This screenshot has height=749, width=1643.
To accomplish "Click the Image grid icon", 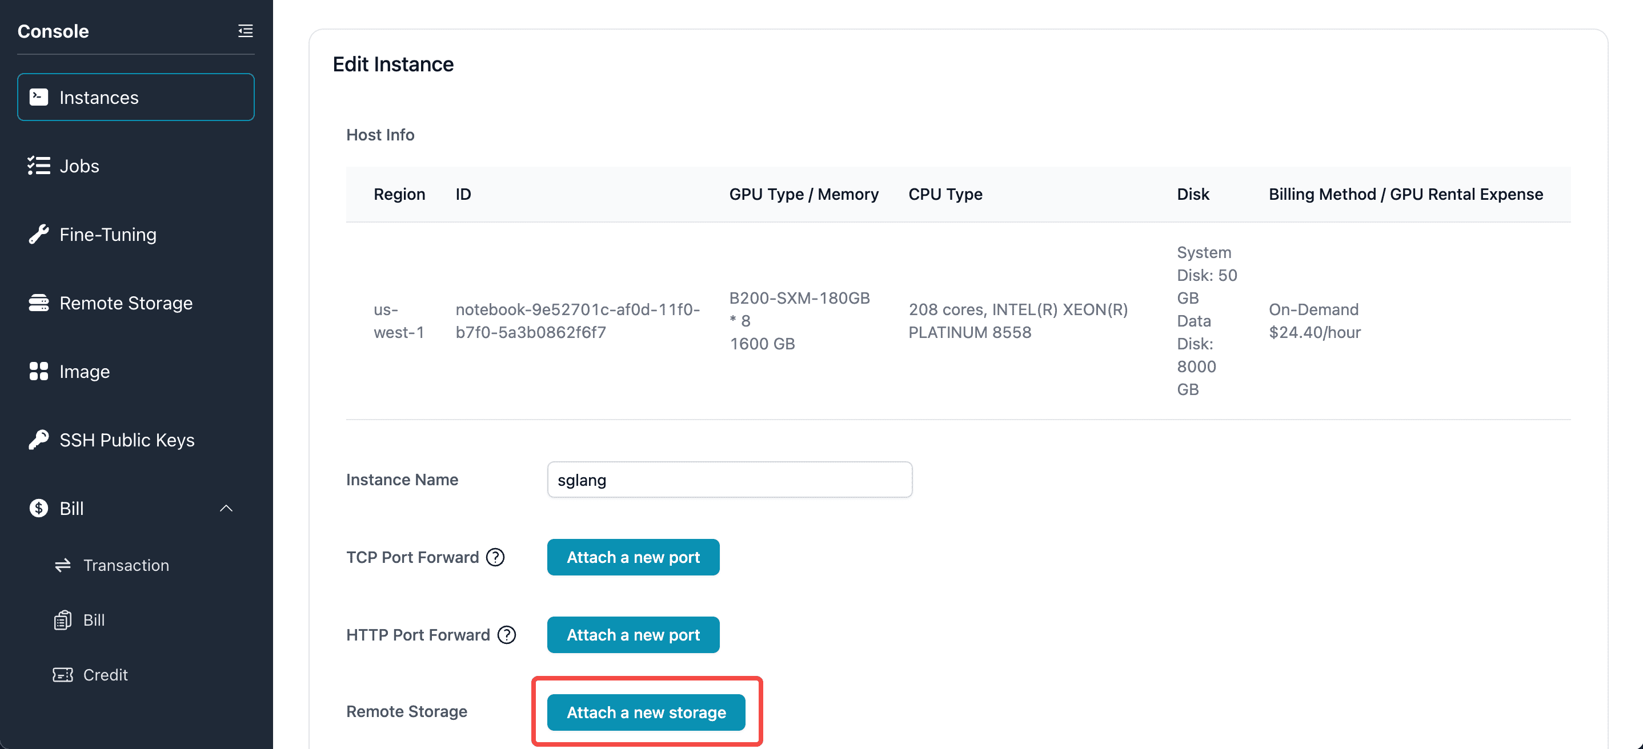I will (38, 371).
